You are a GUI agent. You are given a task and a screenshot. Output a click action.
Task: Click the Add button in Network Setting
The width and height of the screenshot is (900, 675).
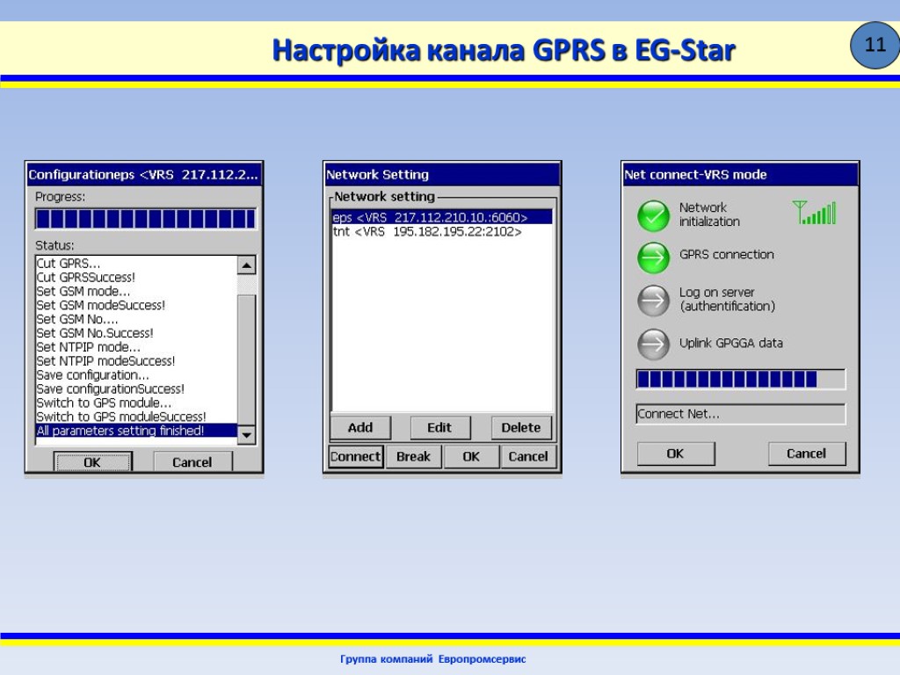click(x=359, y=428)
